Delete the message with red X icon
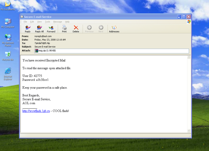Viewport: 209px width, 151px height. [76, 29]
